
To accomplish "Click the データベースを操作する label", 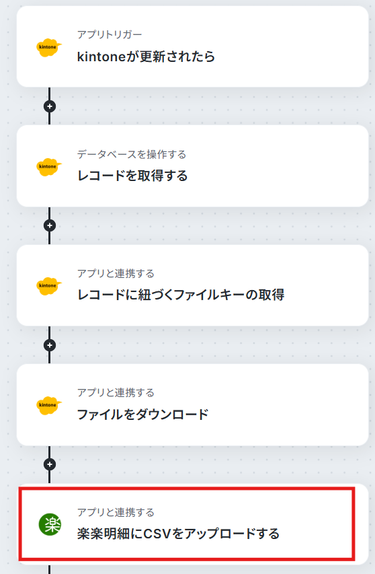I will click(x=132, y=155).
